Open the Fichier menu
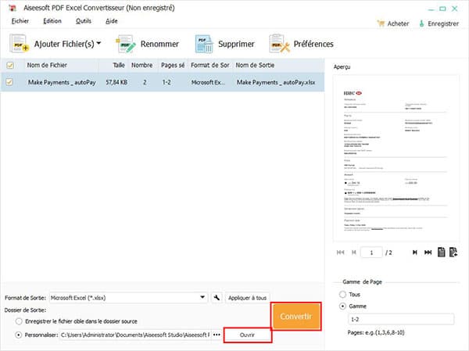 [20, 21]
